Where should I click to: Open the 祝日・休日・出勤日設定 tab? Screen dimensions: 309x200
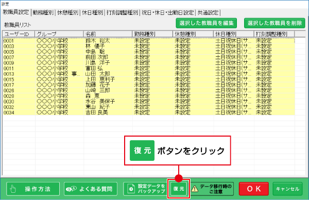tap(168, 12)
